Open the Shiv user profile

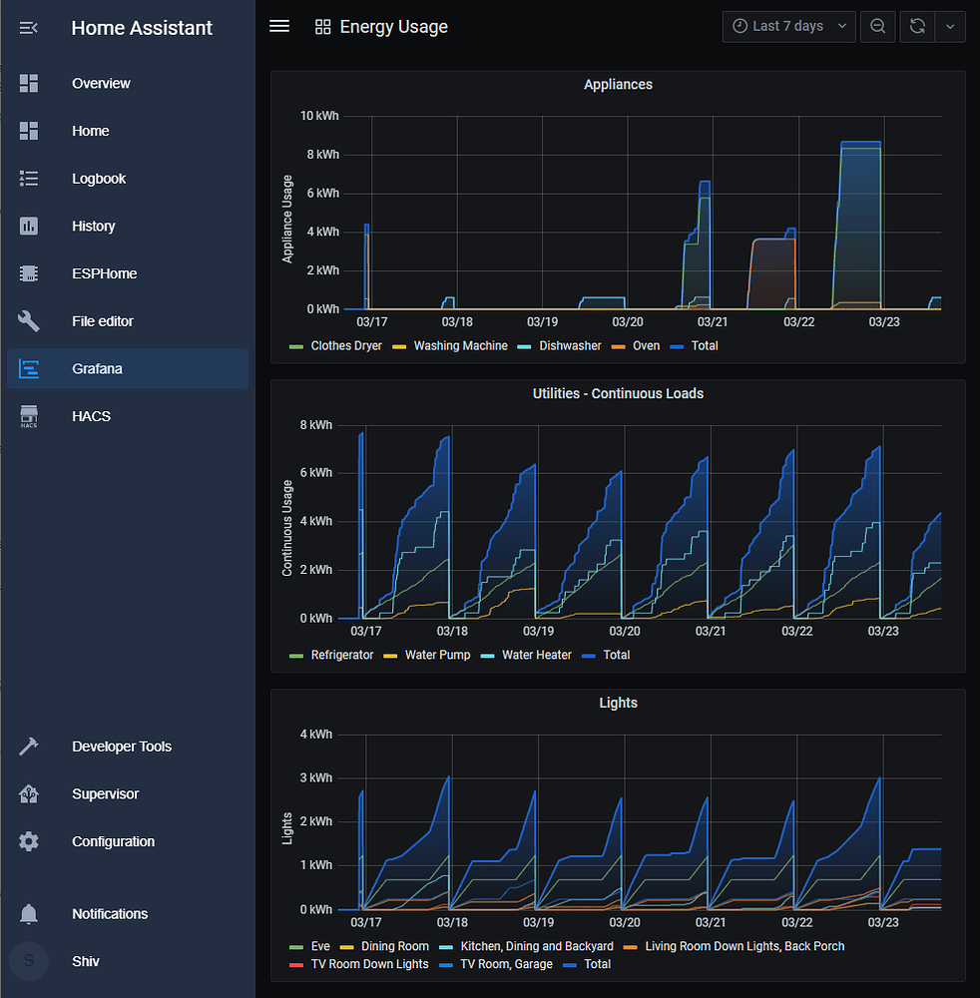85,961
